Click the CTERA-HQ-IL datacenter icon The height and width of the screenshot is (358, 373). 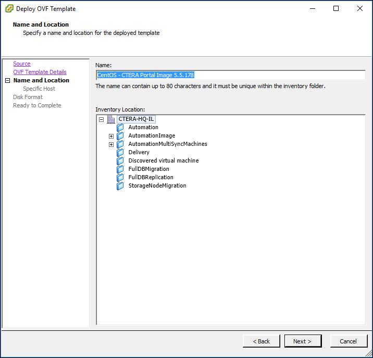tap(111, 119)
